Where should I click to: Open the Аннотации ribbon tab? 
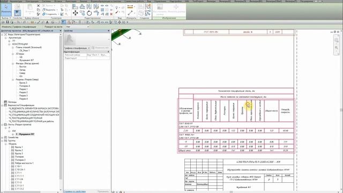pyautogui.click(x=71, y=1)
